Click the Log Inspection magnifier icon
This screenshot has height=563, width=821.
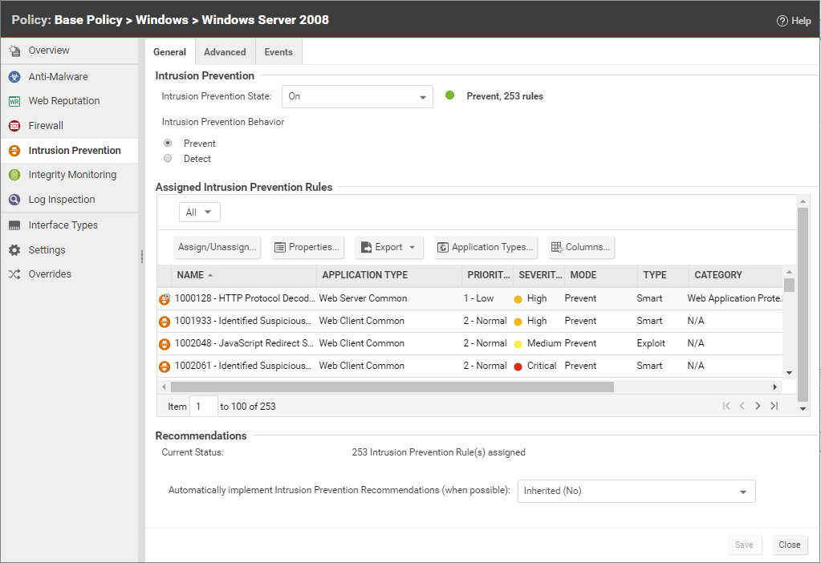(14, 200)
